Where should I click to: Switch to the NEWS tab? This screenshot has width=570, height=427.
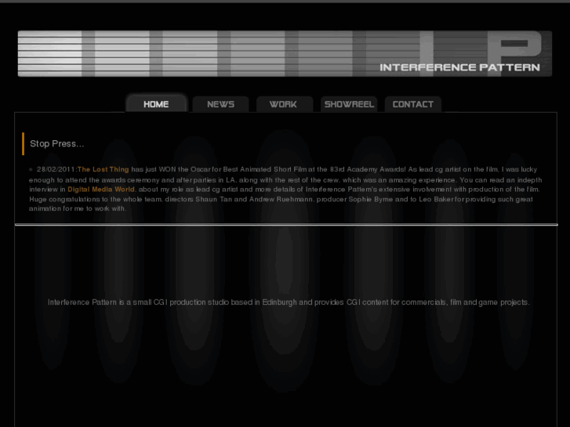[x=220, y=104]
